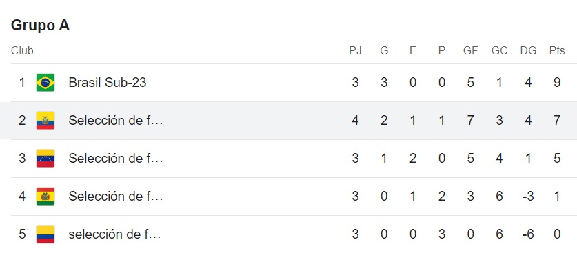Click the Ecuador flag icon
Screen dimensions: 577x280
click(45, 121)
